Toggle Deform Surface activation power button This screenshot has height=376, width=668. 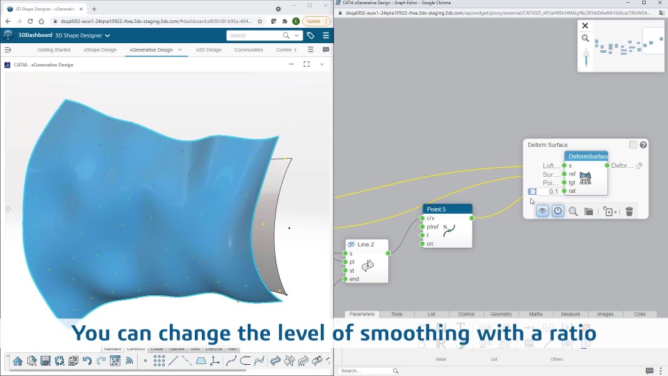point(557,211)
